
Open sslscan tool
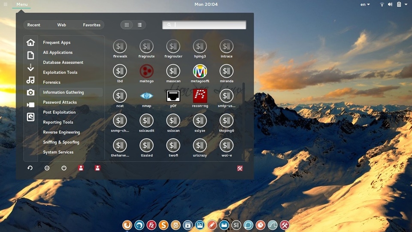[x=173, y=123]
